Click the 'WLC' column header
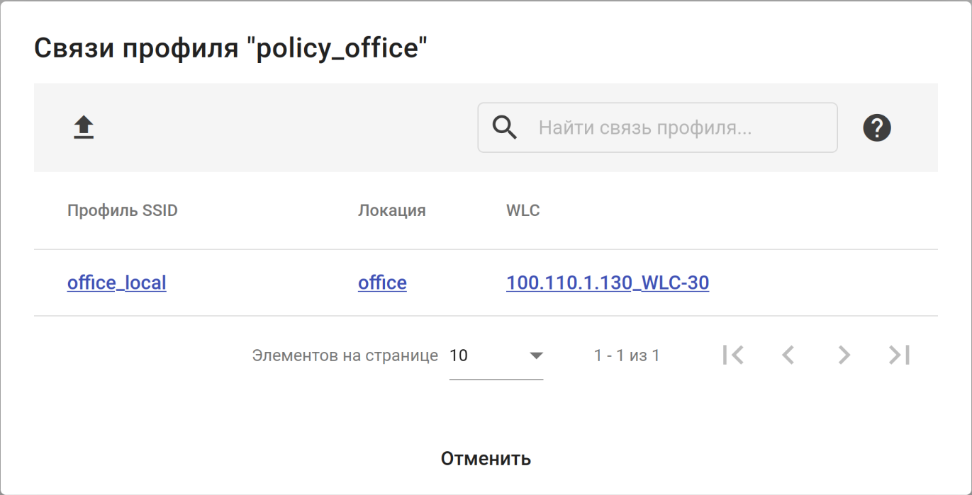This screenshot has height=495, width=972. pyautogui.click(x=523, y=211)
